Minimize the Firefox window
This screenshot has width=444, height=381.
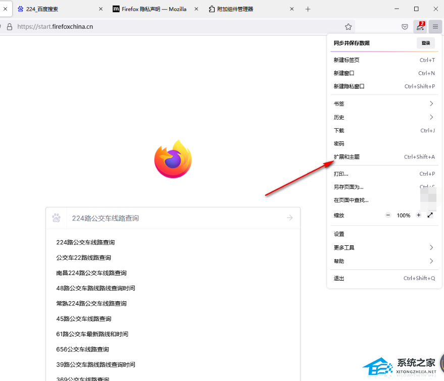coord(397,9)
